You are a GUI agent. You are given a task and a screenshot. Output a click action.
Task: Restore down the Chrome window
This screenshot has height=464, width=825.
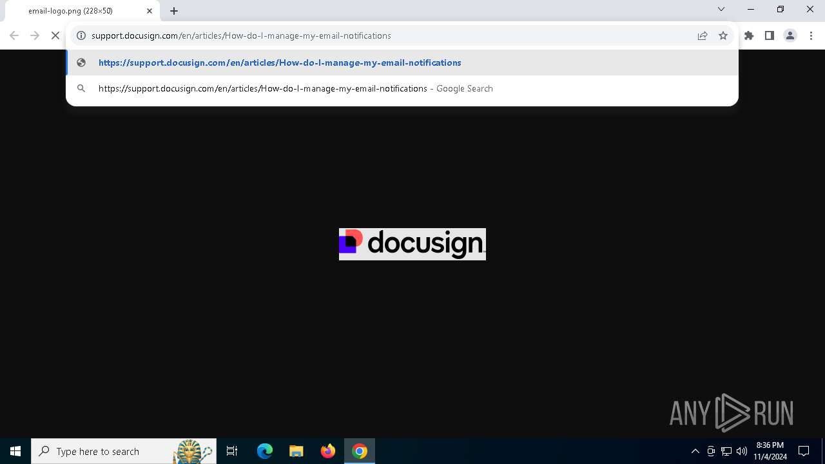tap(781, 9)
